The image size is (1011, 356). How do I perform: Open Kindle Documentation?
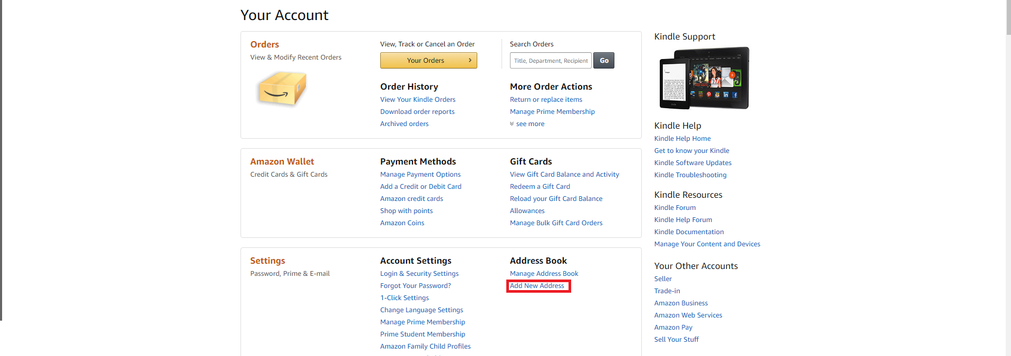point(689,232)
